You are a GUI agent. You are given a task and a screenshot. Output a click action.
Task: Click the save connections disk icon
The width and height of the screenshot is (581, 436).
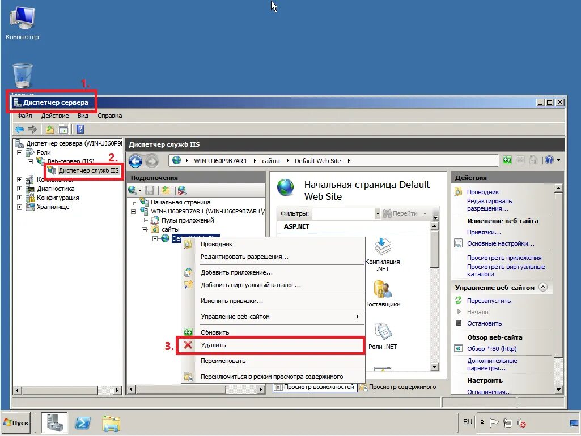coord(149,190)
